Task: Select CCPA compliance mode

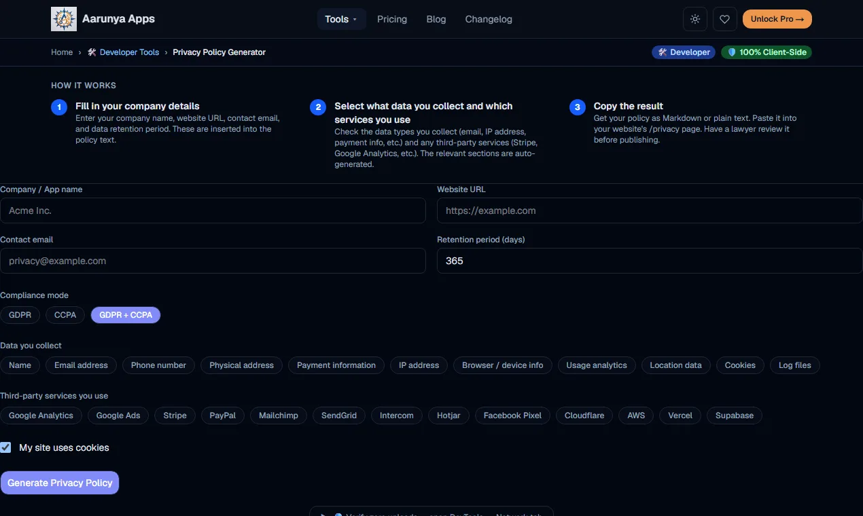Action: pos(66,315)
